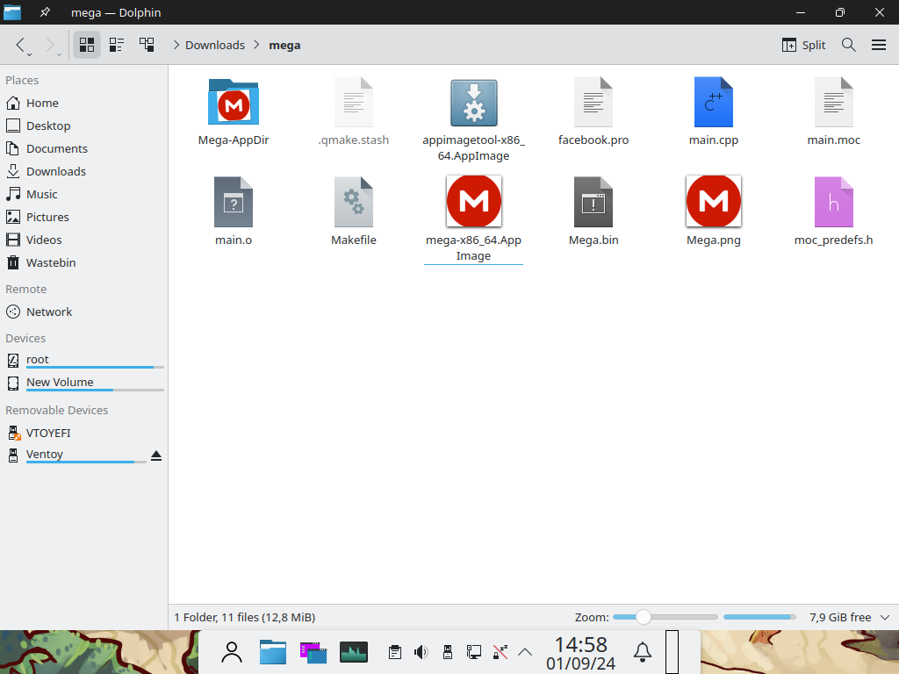Open Dolphin file manager taskbar icon
Viewport: 899px width, 674px height.
(273, 652)
